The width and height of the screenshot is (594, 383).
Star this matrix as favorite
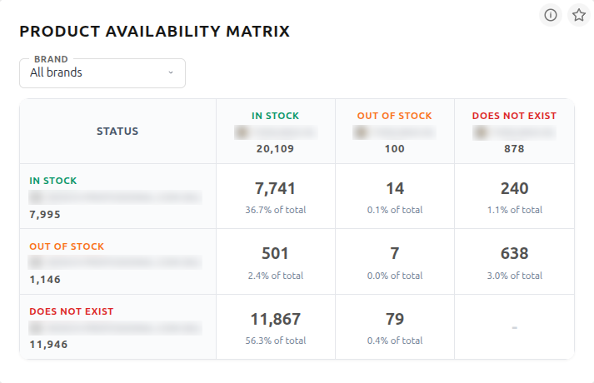[x=578, y=15]
